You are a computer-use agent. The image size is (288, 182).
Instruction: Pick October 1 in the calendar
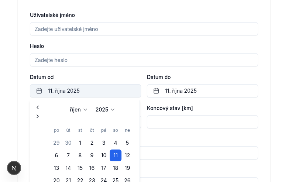point(80,143)
